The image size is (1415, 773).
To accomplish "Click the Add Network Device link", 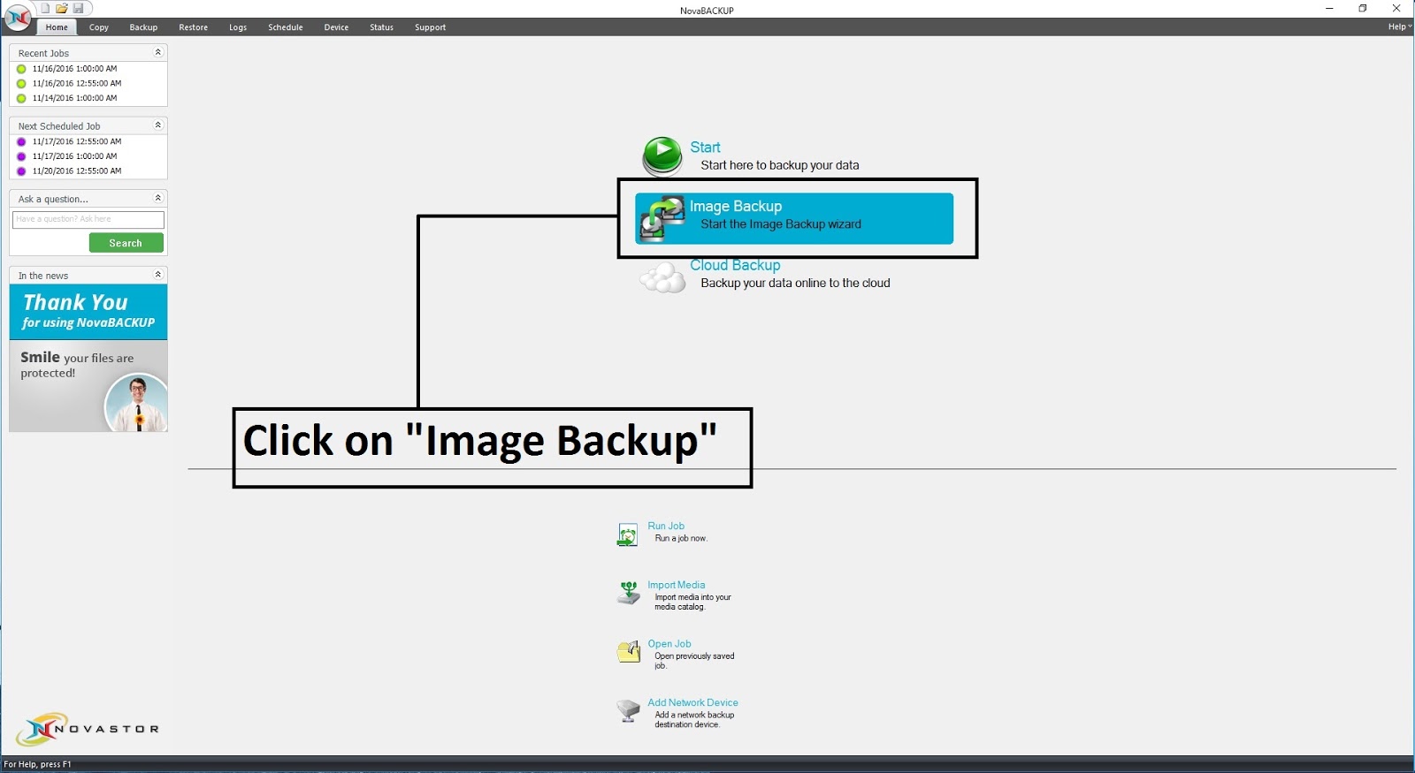I will [692, 702].
